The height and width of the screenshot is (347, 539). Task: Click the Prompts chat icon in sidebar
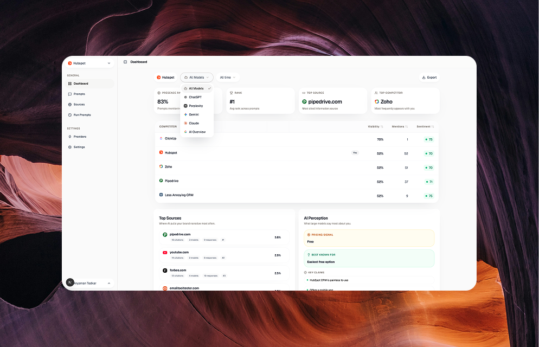coord(70,94)
